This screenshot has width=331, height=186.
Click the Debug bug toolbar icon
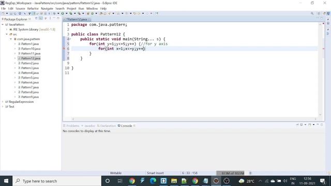pyautogui.click(x=54, y=13)
